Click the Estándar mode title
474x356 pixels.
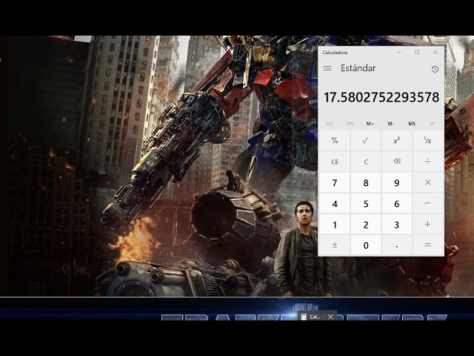pyautogui.click(x=358, y=68)
